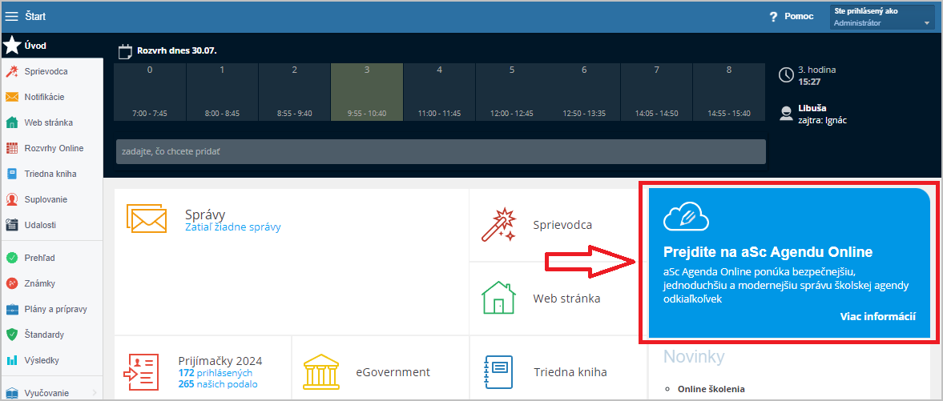Viewport: 943px width, 401px height.
Task: Open Štandardy shield icon
Action: coord(11,335)
